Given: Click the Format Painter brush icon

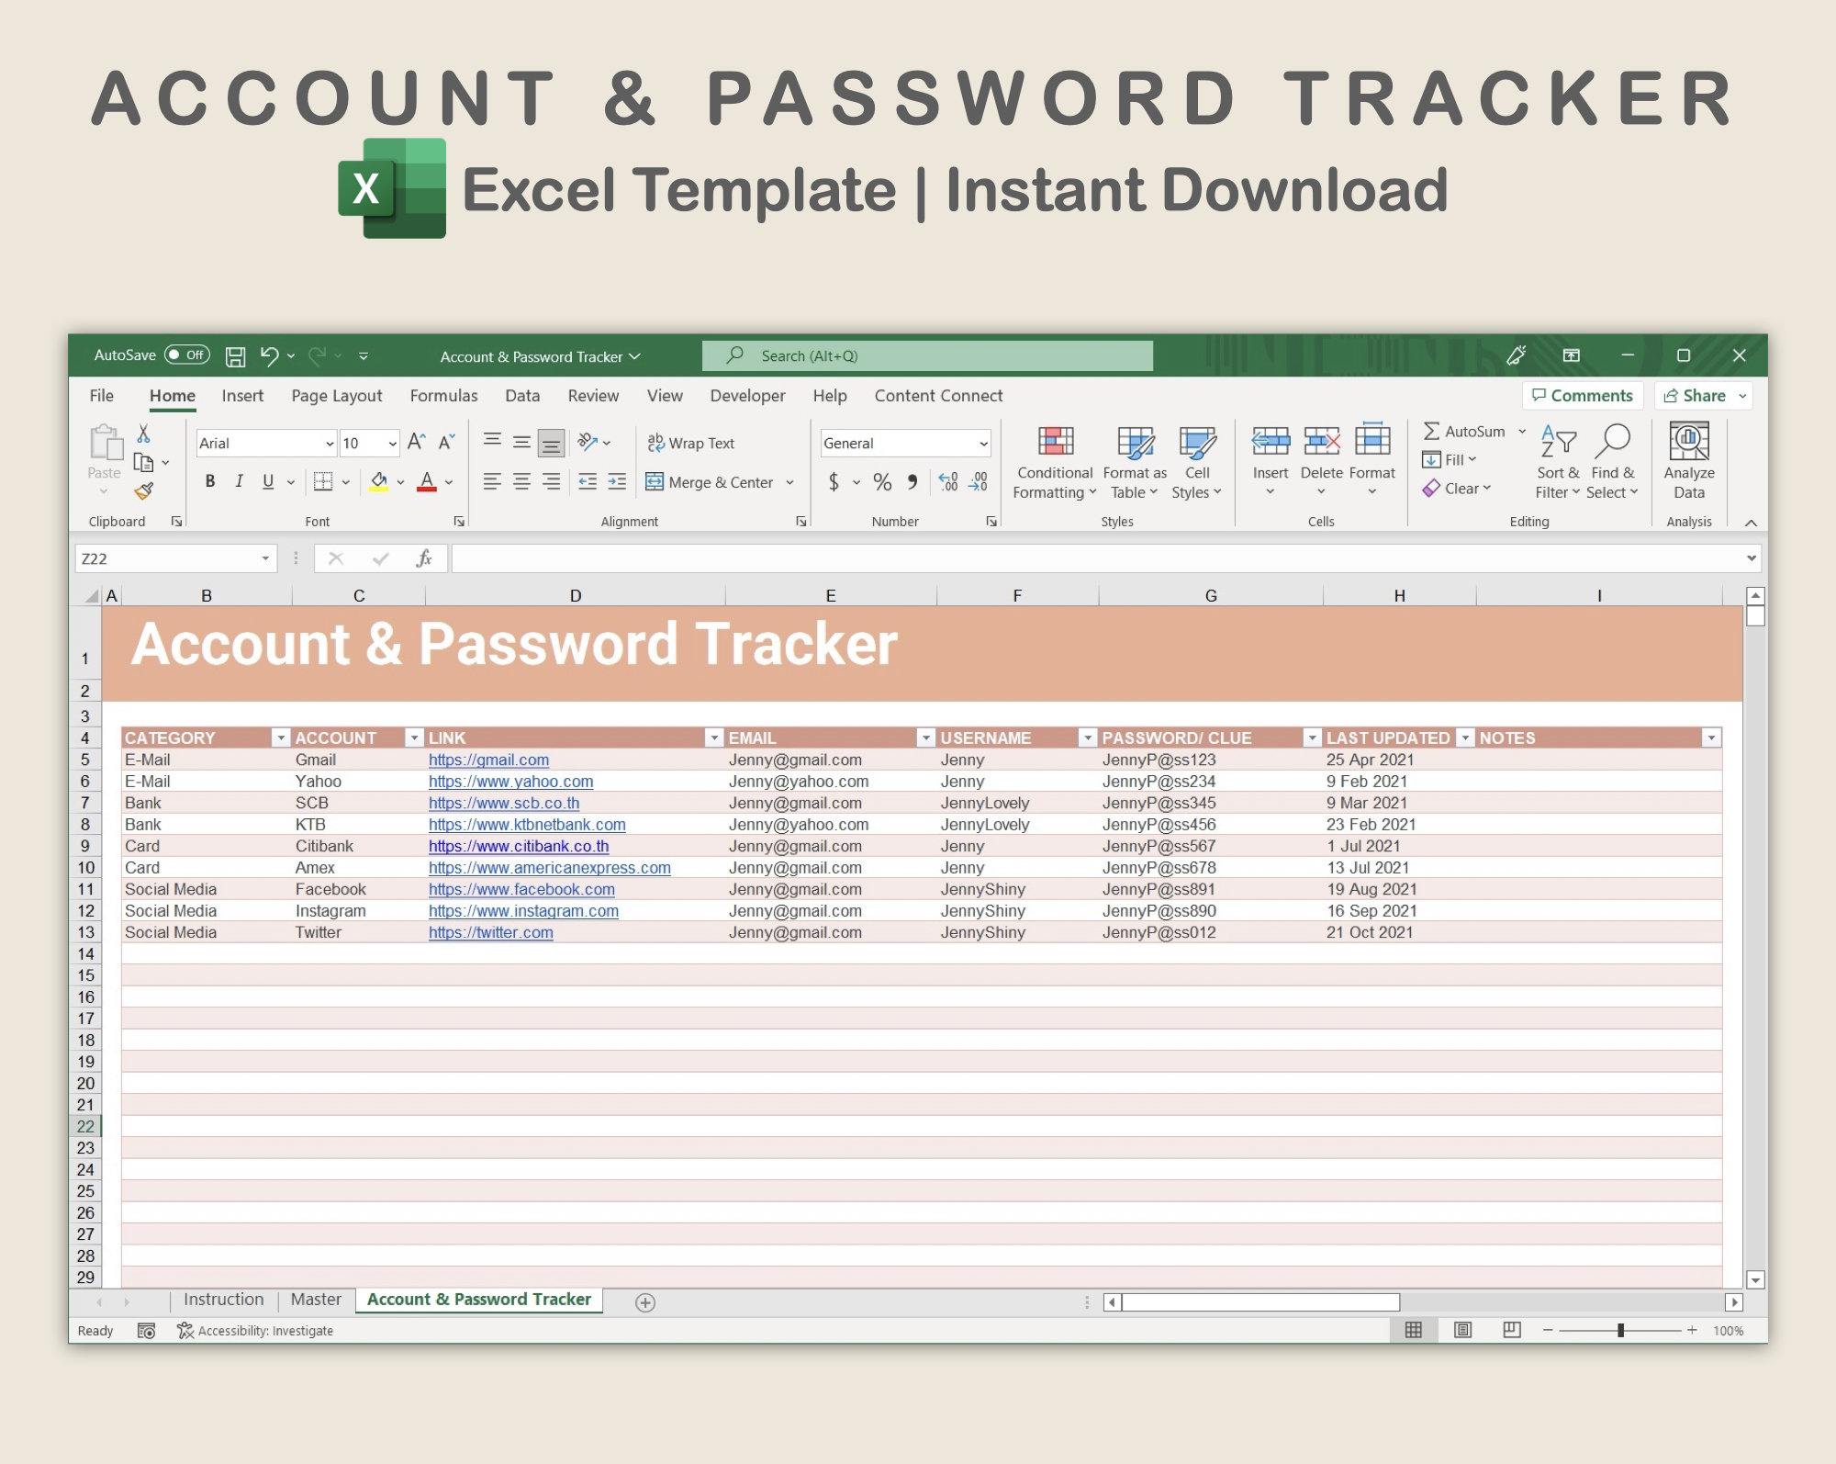Looking at the screenshot, I should tap(143, 491).
